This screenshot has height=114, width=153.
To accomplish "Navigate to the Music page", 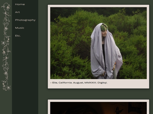I will (x=20, y=28).
